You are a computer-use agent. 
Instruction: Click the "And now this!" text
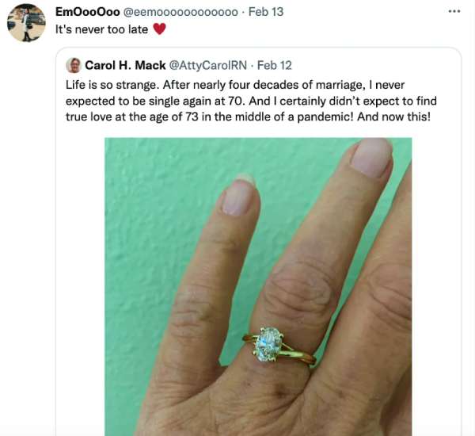coord(393,117)
